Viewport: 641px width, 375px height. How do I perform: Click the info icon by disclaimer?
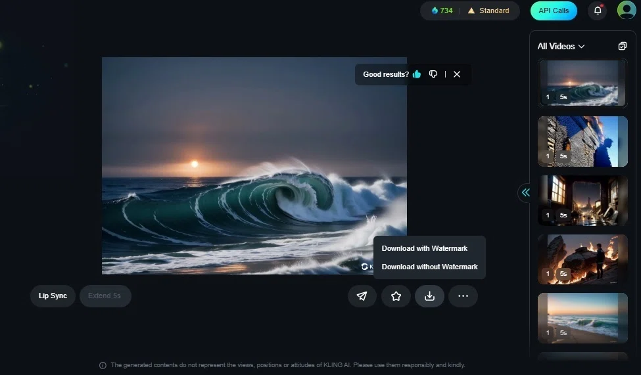coord(103,365)
